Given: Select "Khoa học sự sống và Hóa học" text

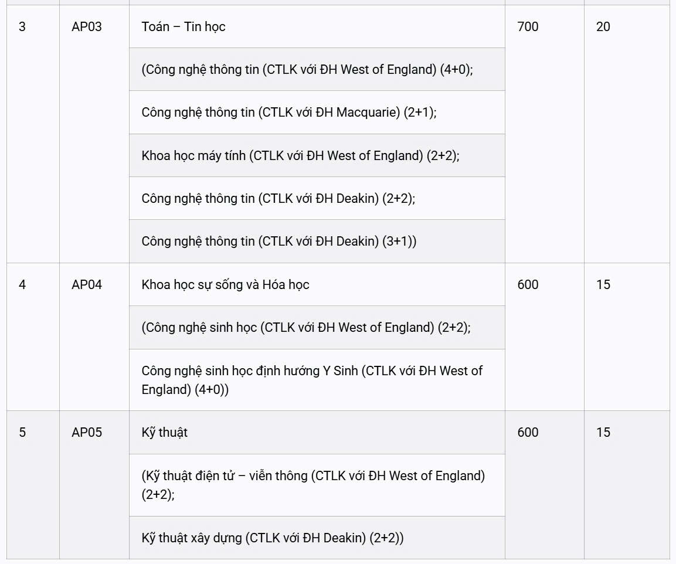Looking at the screenshot, I should (x=225, y=285).
